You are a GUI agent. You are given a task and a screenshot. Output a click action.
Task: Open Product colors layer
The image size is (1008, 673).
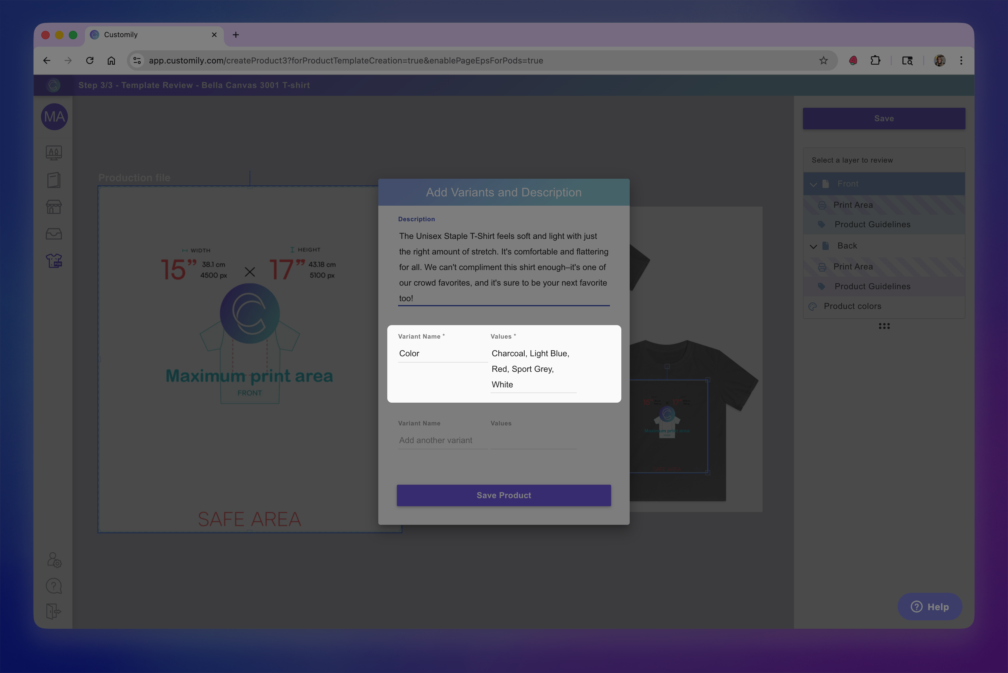coord(852,306)
